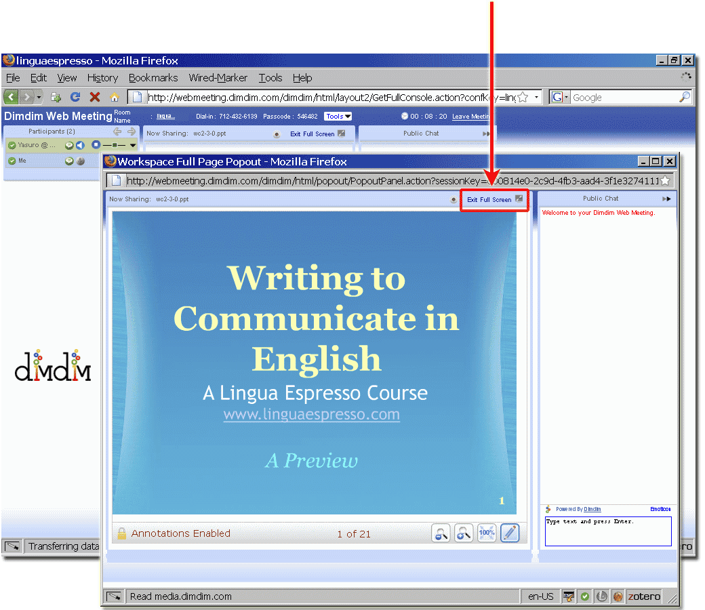
Task: Open the Google search engine selector
Action: pos(560,97)
